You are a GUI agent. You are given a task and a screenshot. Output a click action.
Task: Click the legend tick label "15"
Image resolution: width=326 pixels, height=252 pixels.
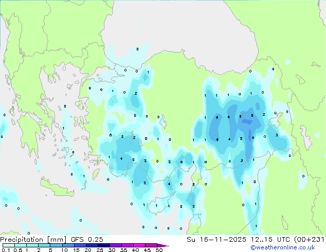click(x=76, y=250)
